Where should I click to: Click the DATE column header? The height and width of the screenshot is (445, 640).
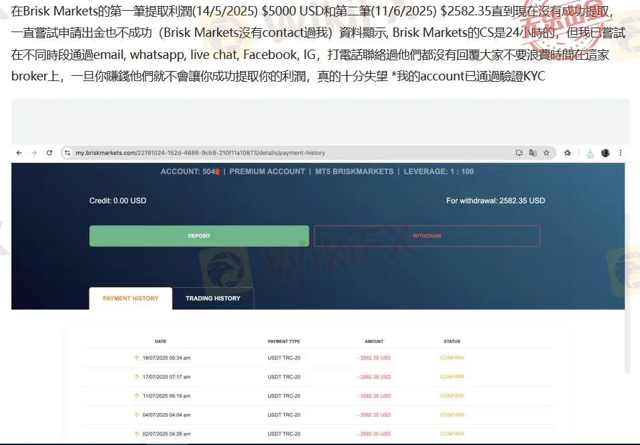coord(160,341)
